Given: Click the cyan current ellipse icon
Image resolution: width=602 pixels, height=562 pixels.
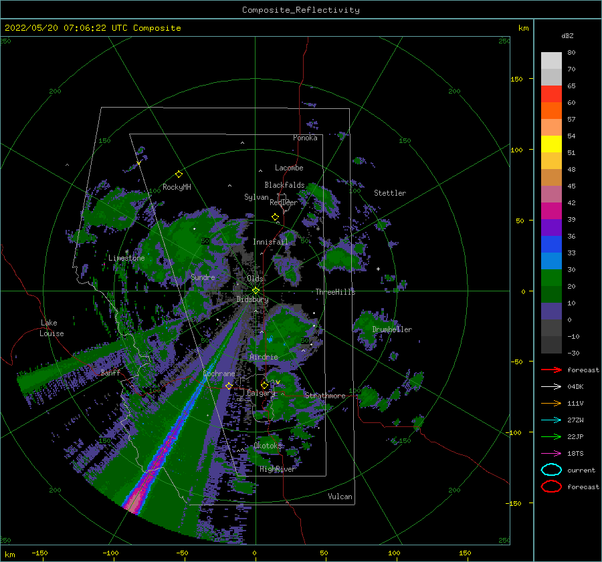Looking at the screenshot, I should [x=551, y=470].
